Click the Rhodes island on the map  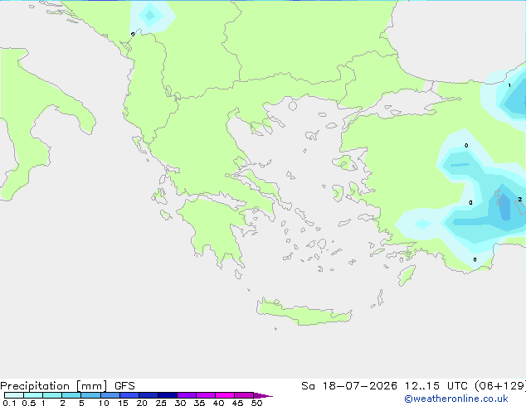[407, 275]
